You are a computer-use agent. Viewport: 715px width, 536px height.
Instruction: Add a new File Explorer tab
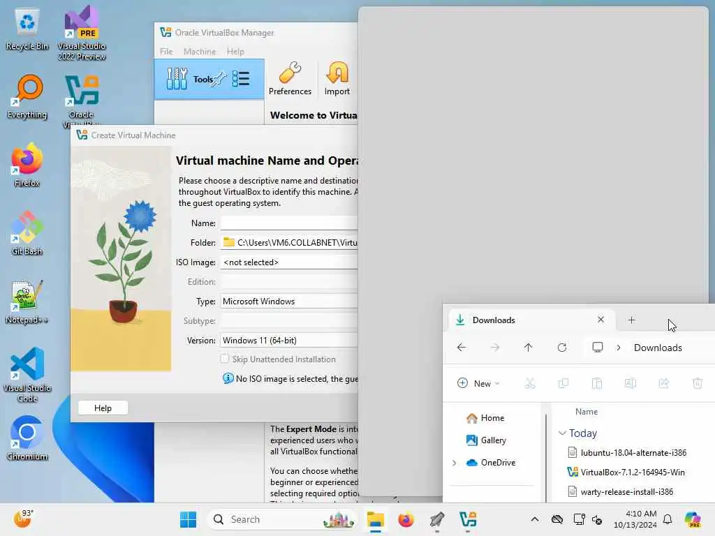631,320
